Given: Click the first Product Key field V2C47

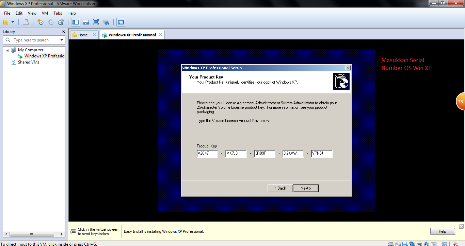Looking at the screenshot, I should (x=207, y=154).
